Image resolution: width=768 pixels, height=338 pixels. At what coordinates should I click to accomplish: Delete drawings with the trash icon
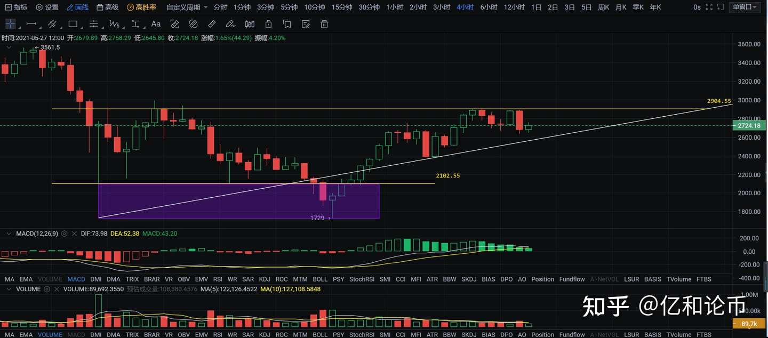coord(324,24)
